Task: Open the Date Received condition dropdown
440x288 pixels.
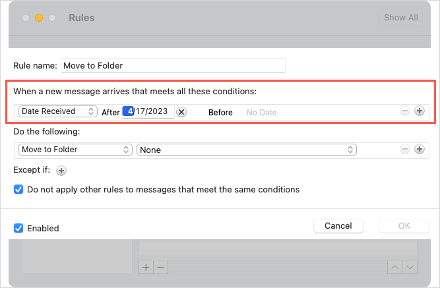Action: 58,111
